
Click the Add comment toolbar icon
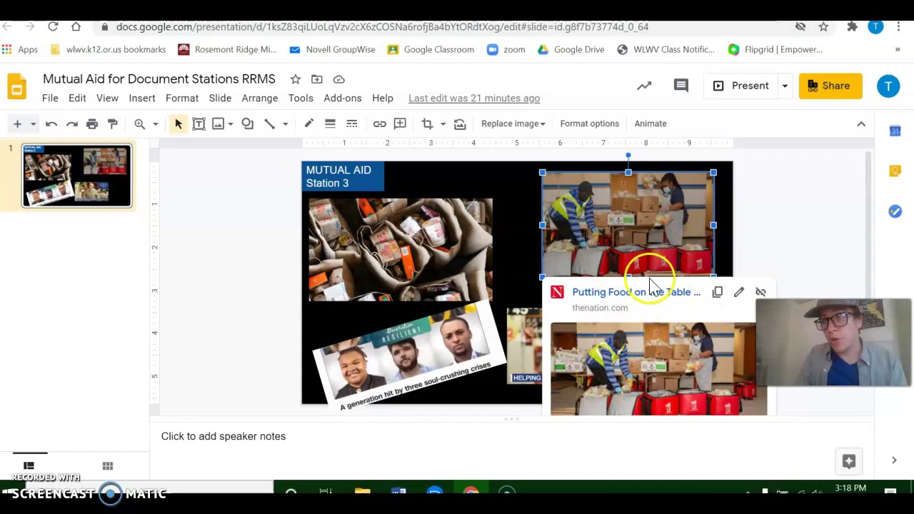400,124
